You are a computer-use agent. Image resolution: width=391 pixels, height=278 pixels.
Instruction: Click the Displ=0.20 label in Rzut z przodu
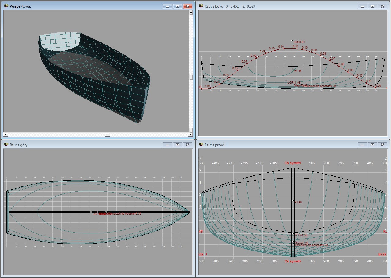point(301,243)
